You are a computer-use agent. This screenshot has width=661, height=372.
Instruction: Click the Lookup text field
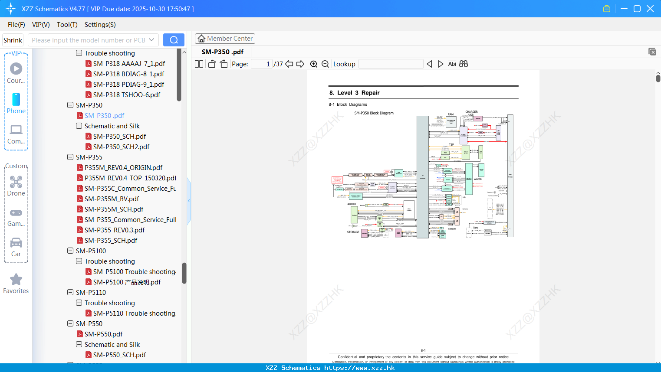tap(391, 64)
